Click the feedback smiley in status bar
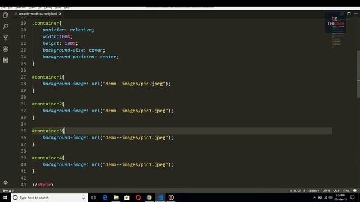This screenshot has height=202, width=360. [x=355, y=191]
